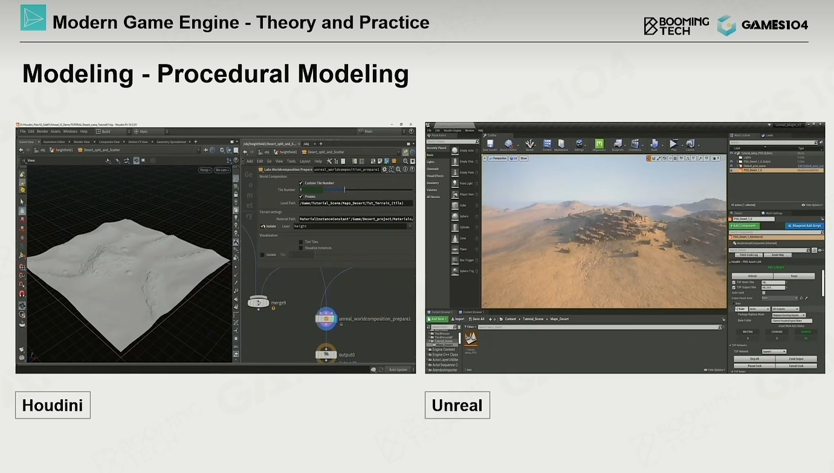Open the No cam dropdown in Houdini
Viewport: 834px width, 473px height.
(222, 170)
